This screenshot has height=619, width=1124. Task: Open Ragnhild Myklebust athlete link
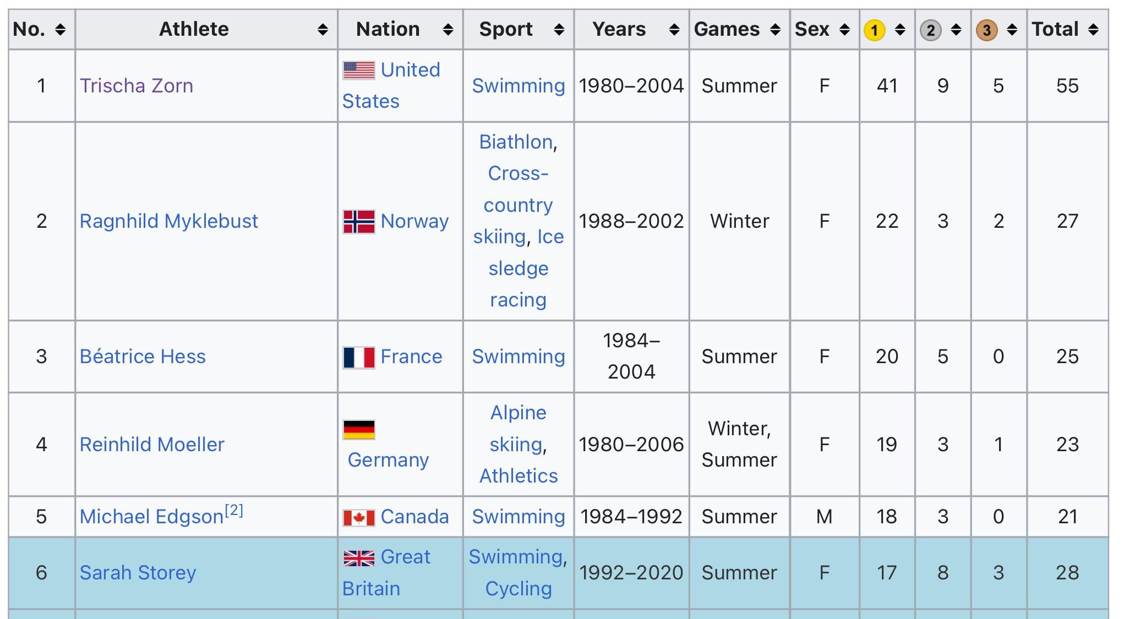pyautogui.click(x=168, y=221)
